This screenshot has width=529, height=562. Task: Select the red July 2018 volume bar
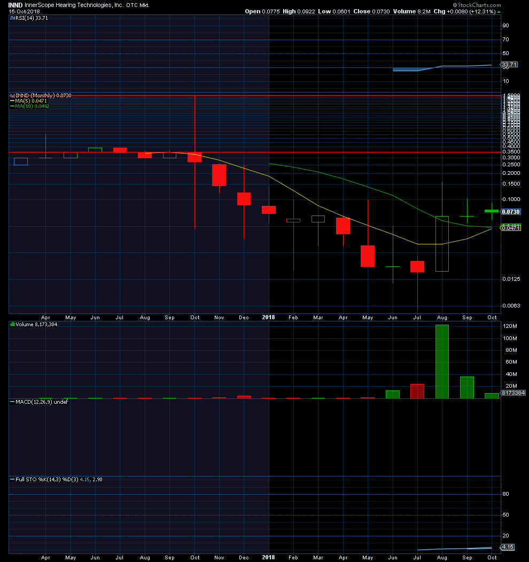417,391
